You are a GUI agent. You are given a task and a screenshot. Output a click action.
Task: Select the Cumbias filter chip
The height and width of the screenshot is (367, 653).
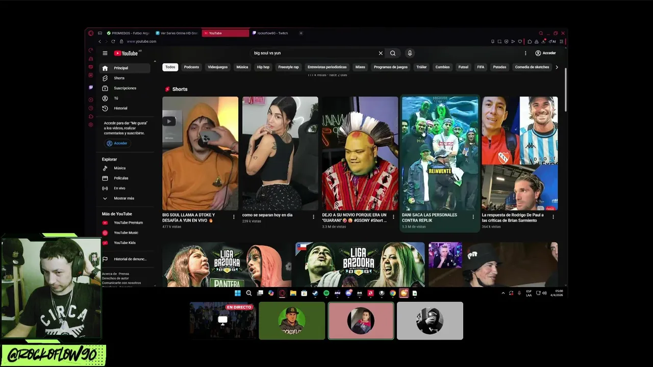point(442,67)
